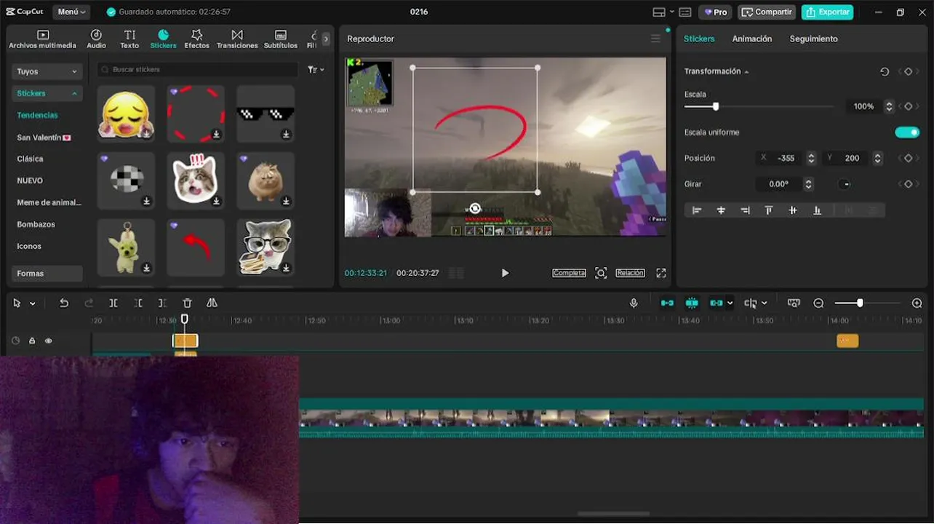The height and width of the screenshot is (524, 934).
Task: Align the sticker to the left
Action: coord(697,210)
